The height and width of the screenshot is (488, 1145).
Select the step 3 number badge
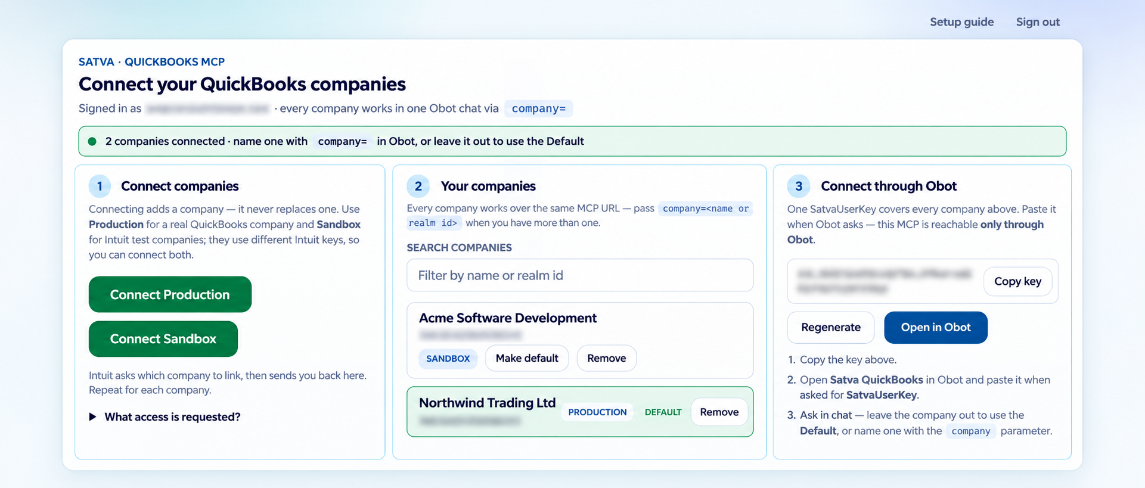pyautogui.click(x=799, y=186)
